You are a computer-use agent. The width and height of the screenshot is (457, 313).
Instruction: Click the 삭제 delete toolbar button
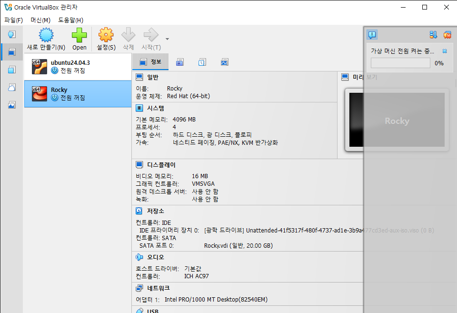point(128,39)
